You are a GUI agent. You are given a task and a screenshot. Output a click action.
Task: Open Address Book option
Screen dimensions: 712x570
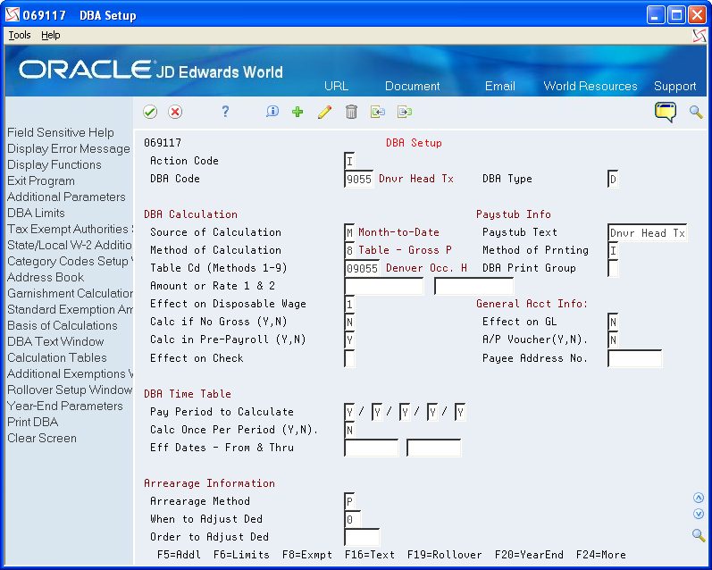coord(46,278)
